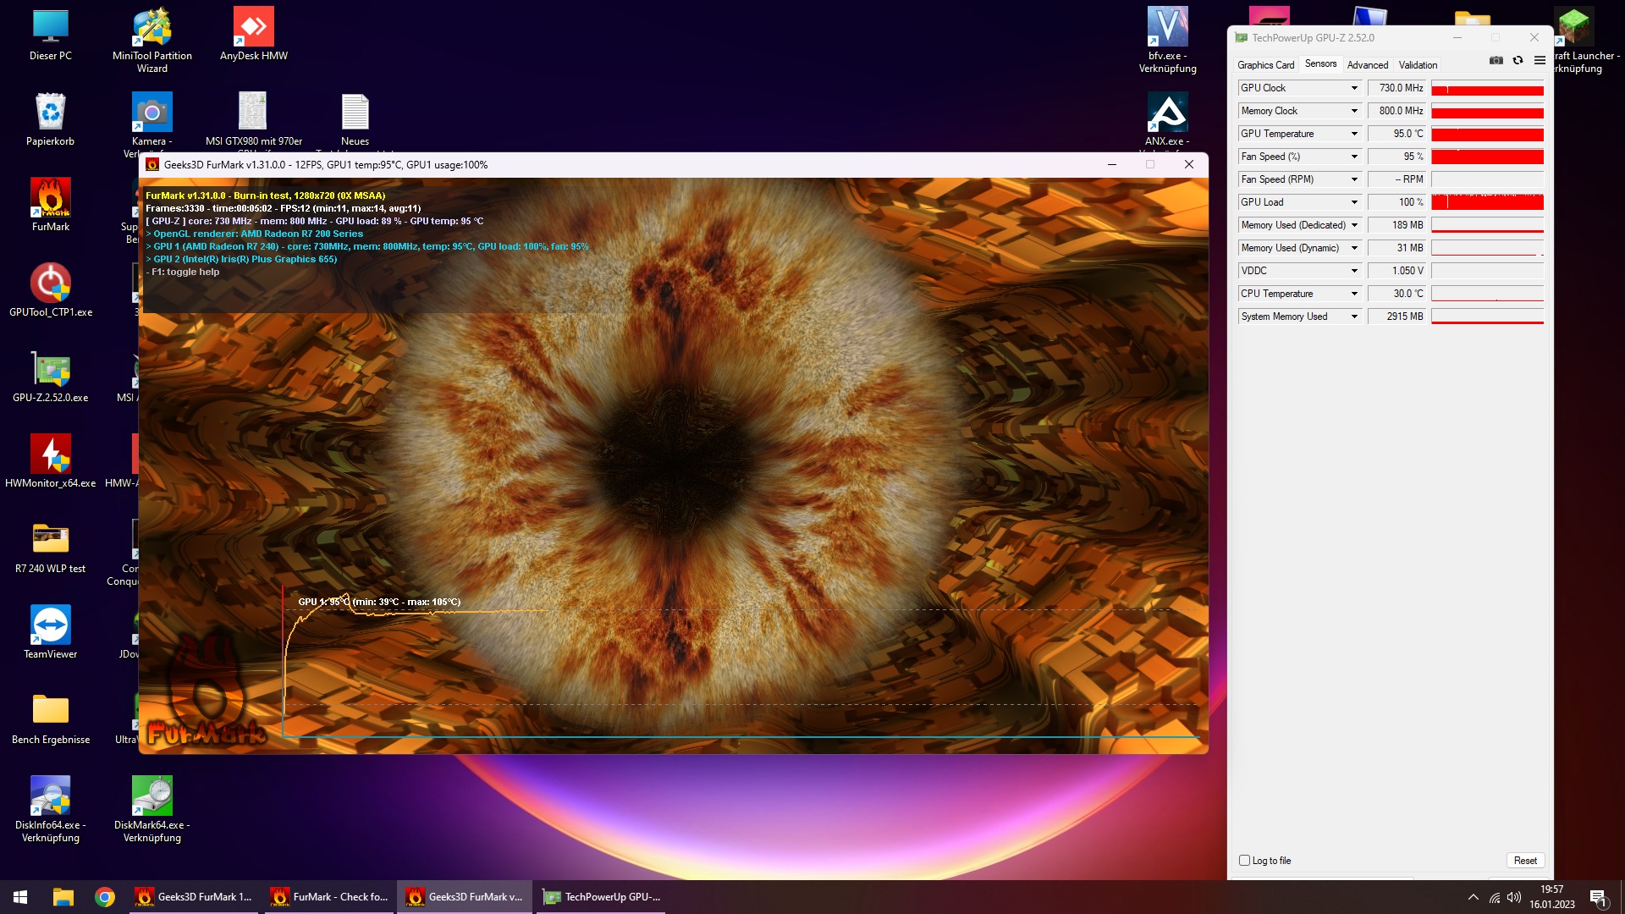Open the Fan Speed (RPM) dropdown arrow
This screenshot has height=914, width=1625.
coord(1354,179)
